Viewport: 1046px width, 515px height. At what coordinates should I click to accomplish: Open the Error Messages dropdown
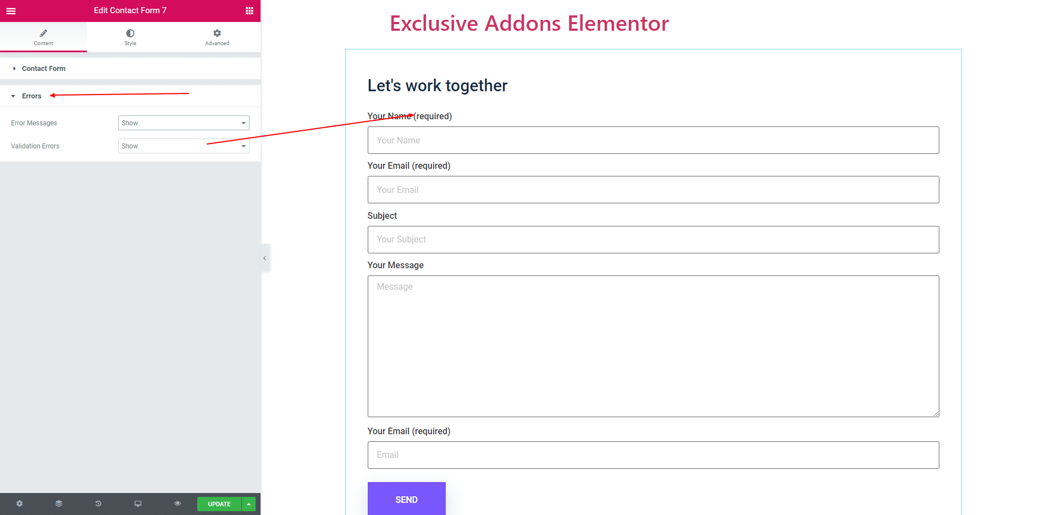[x=184, y=123]
